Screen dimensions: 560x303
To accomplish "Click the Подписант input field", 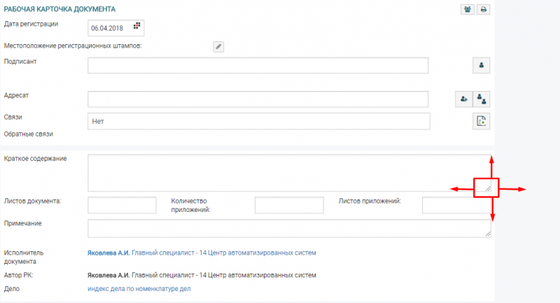I will [x=258, y=65].
